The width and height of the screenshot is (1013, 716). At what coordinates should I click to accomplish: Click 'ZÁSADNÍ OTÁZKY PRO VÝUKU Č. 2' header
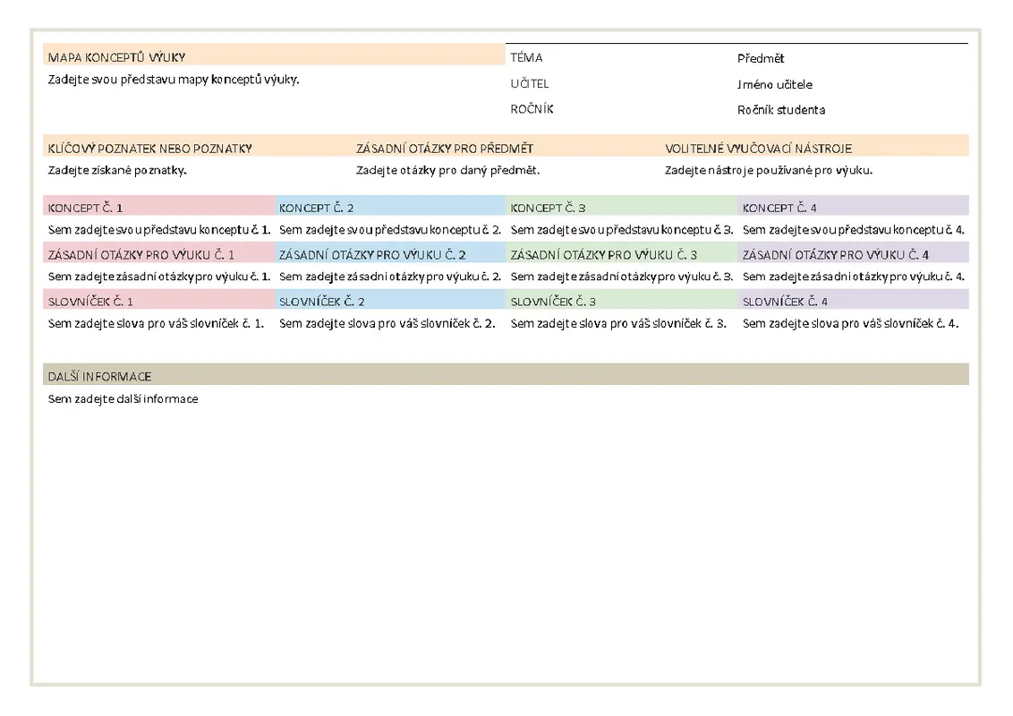coord(372,255)
